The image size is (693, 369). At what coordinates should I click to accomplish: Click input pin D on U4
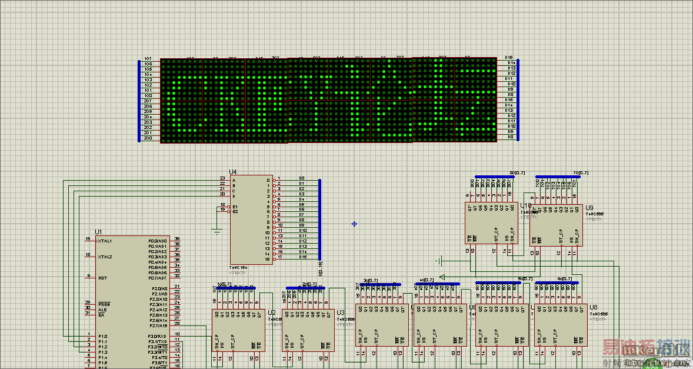point(234,196)
